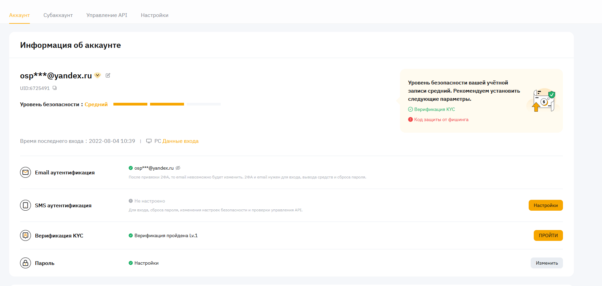Image resolution: width=602 pixels, height=286 pixels.
Task: Open the Управление API tab
Action: (x=107, y=15)
